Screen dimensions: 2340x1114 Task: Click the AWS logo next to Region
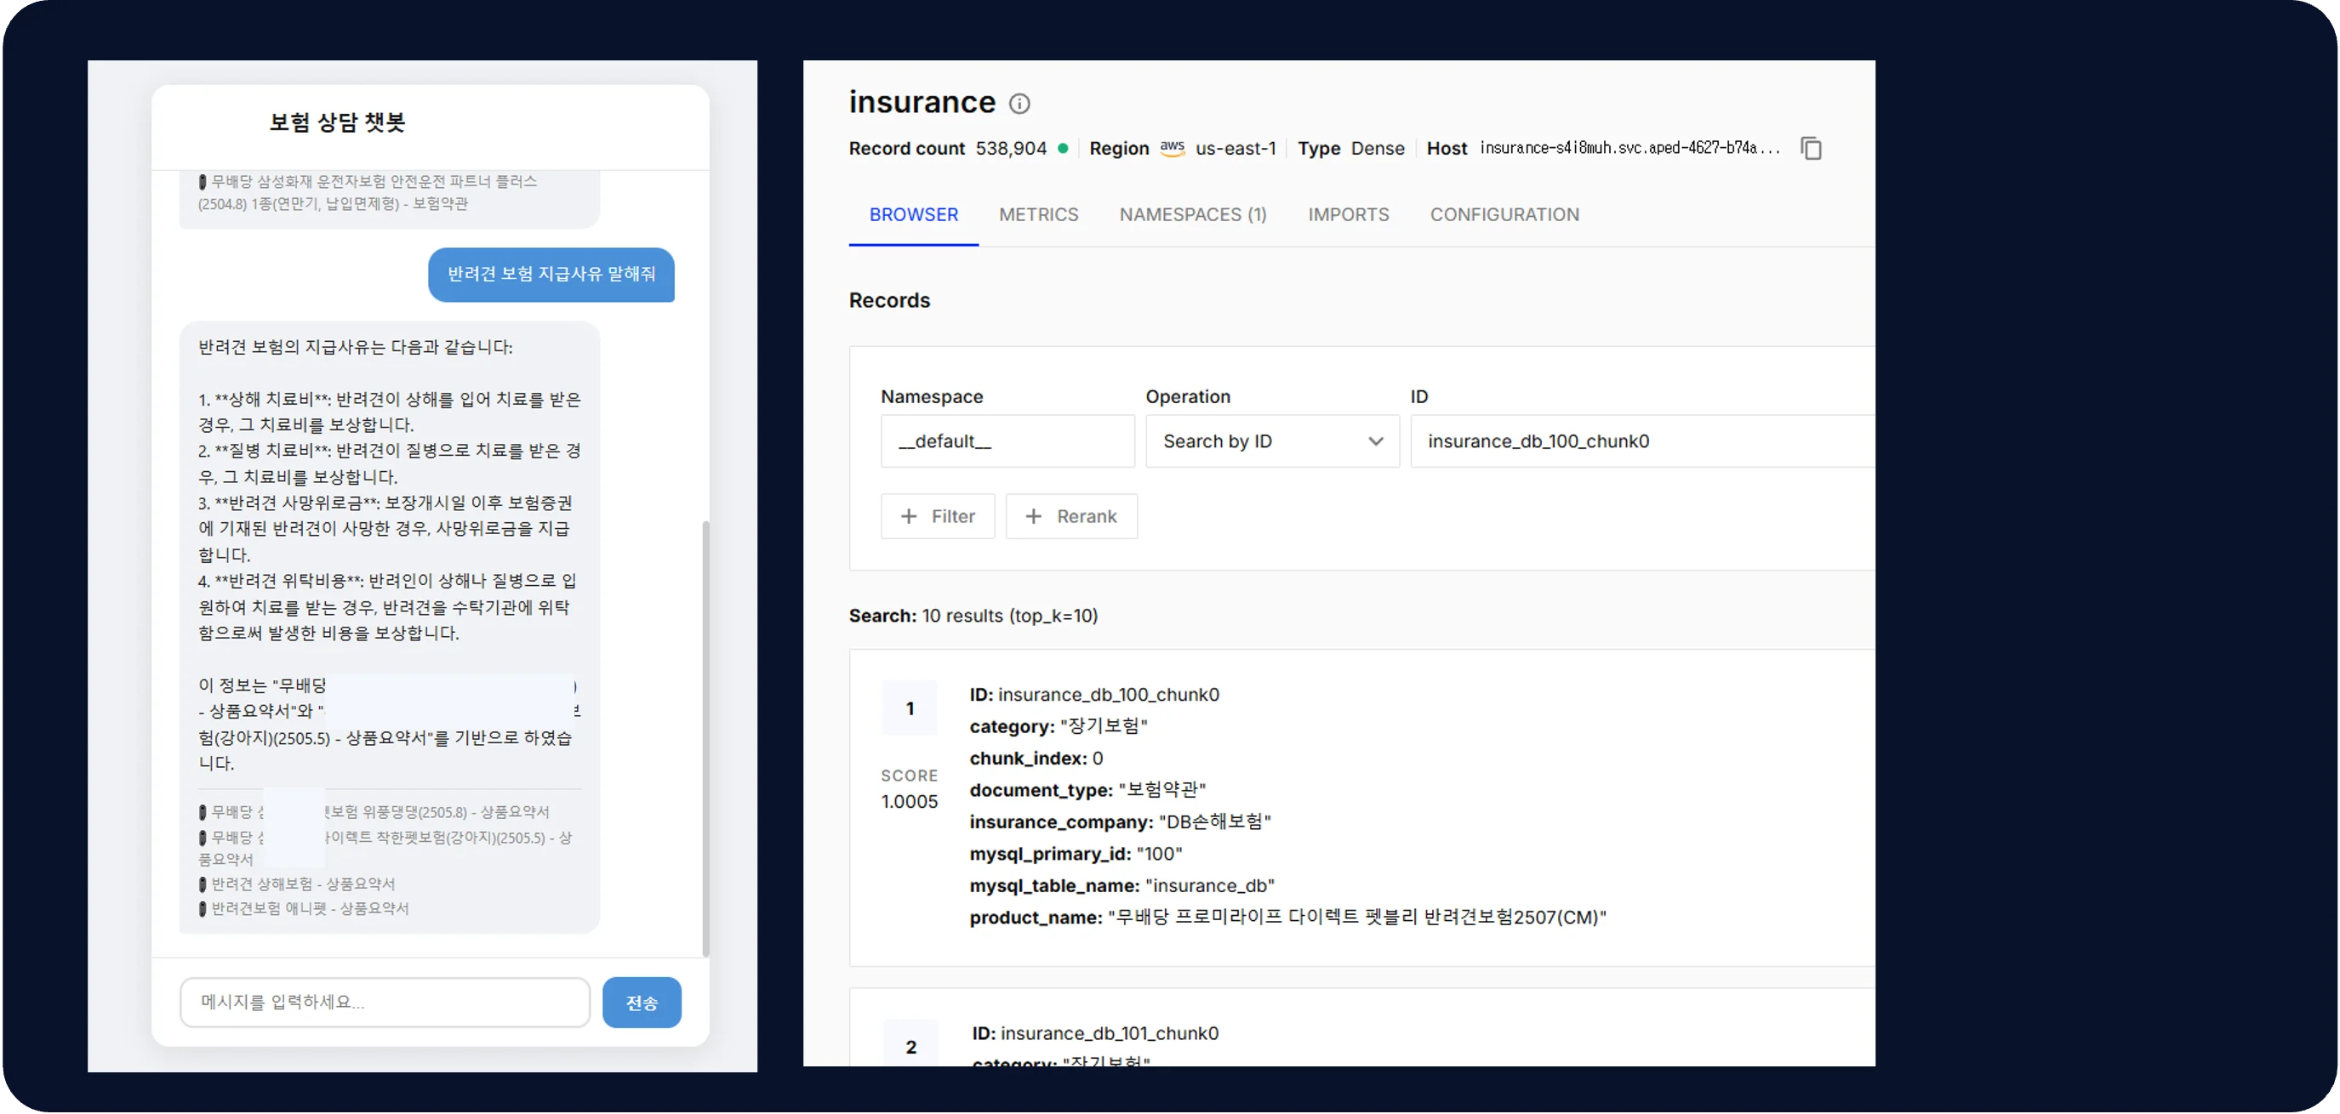tap(1172, 148)
